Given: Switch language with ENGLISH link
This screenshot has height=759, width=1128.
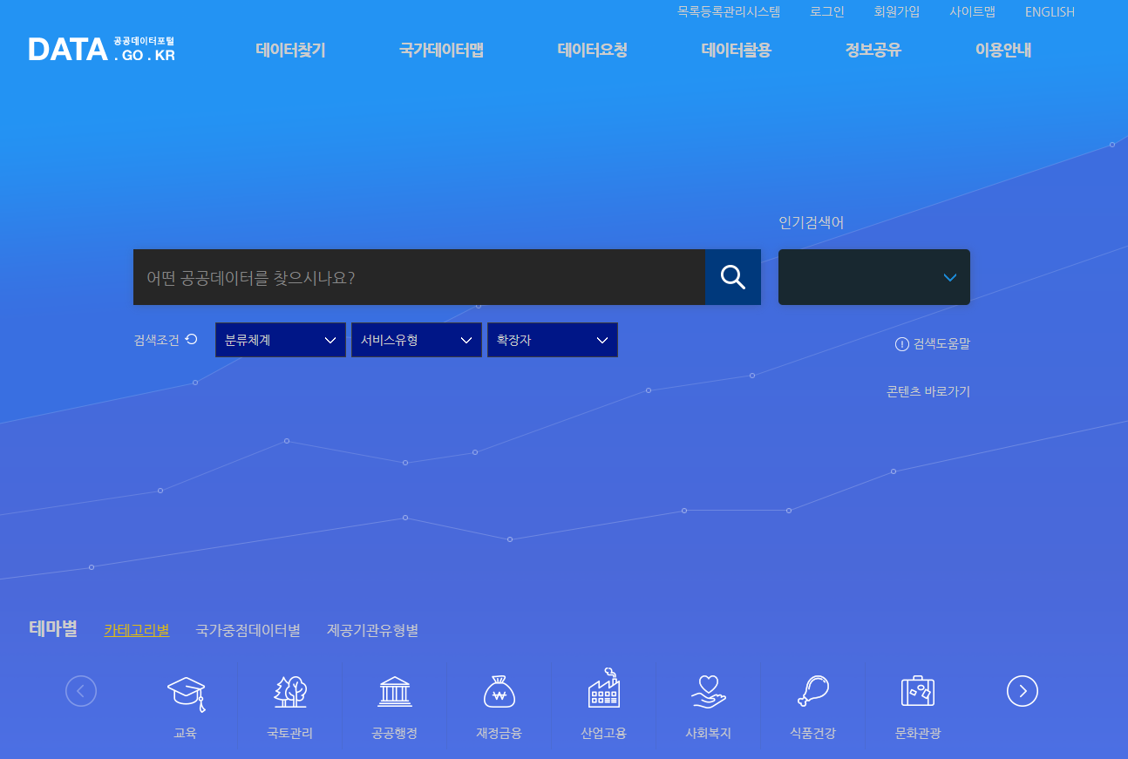Looking at the screenshot, I should point(1050,12).
